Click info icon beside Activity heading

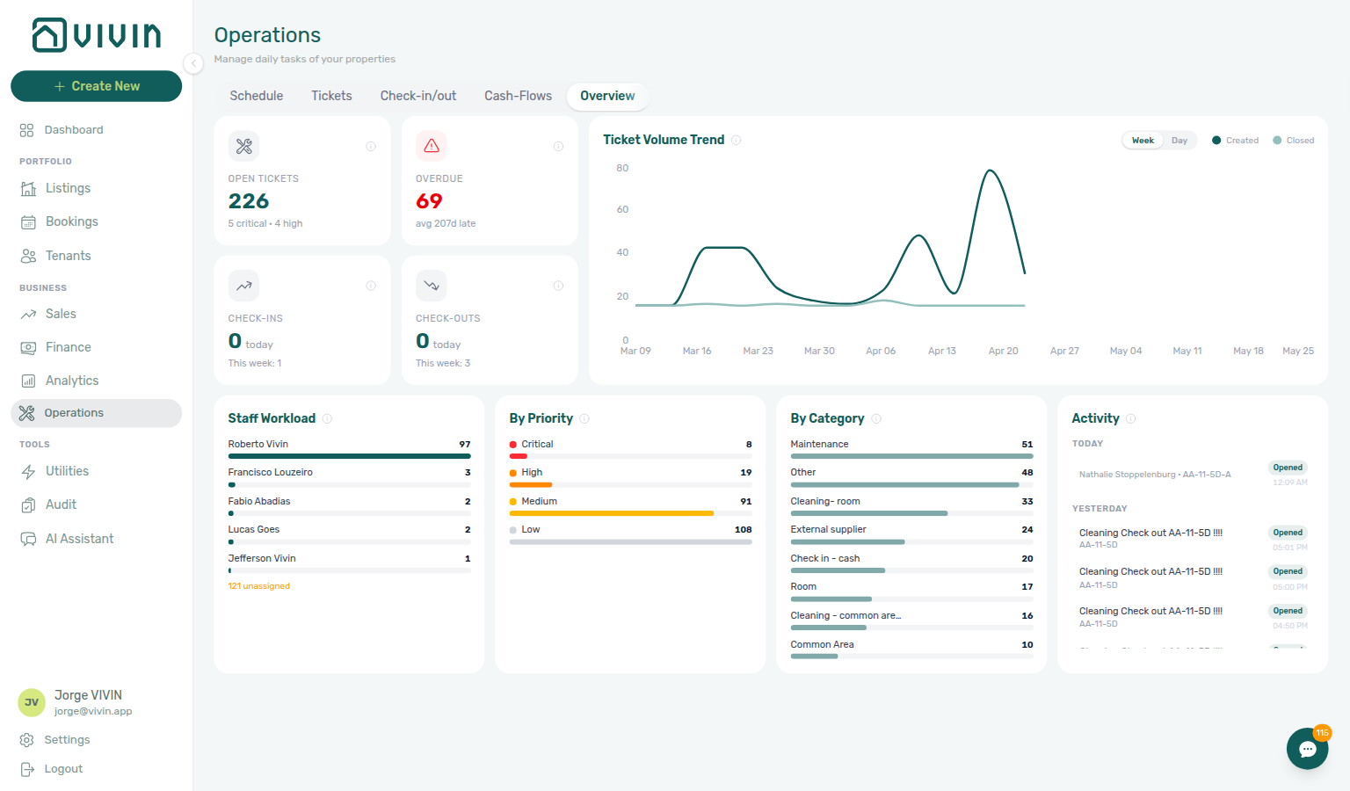pos(1131,418)
